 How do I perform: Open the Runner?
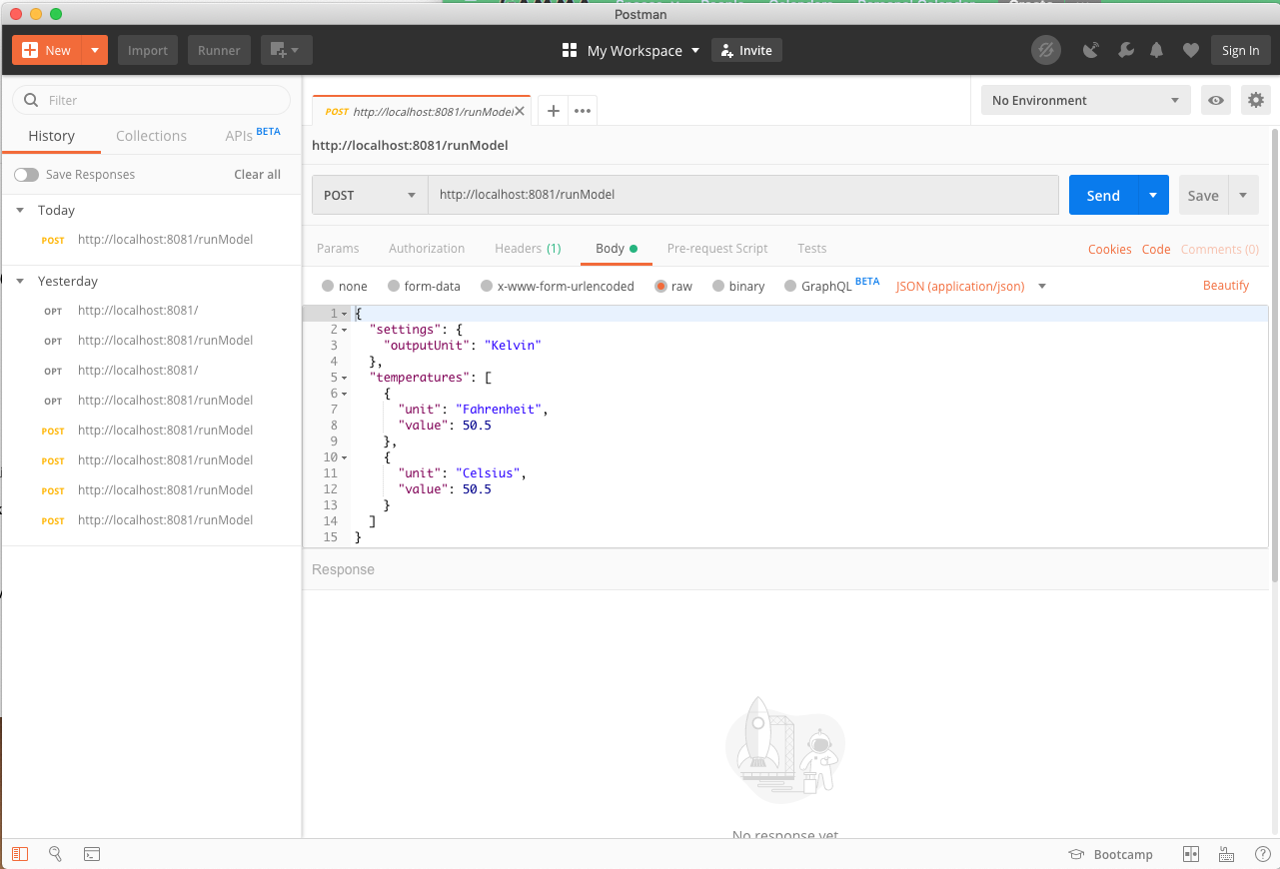(x=219, y=50)
